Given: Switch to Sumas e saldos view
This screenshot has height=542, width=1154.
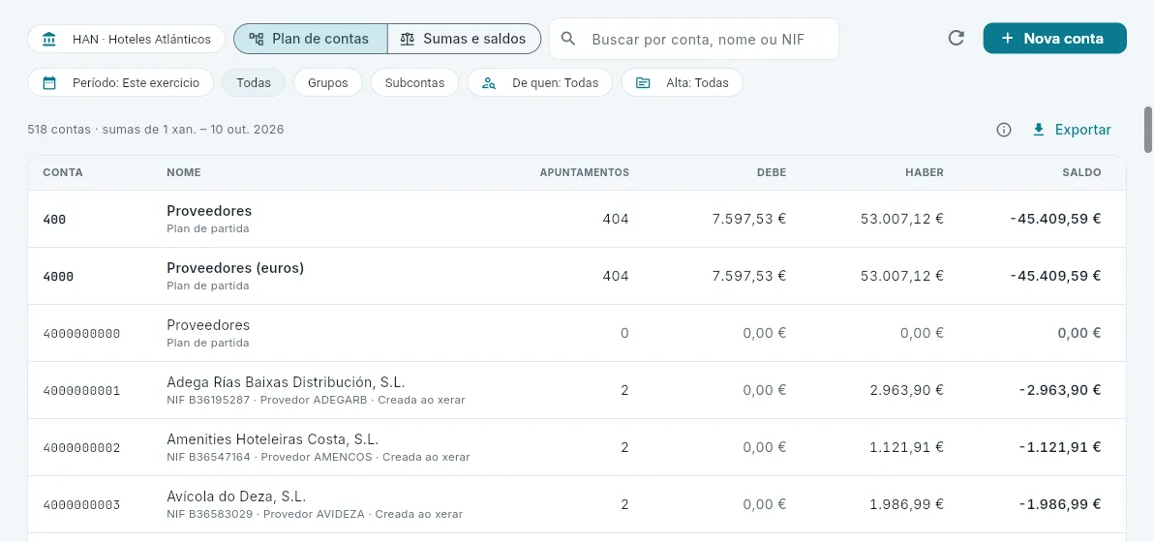Looking at the screenshot, I should coord(465,39).
